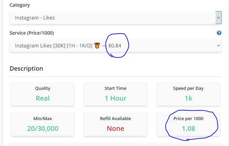Click the Quality card value Real

(x=43, y=98)
